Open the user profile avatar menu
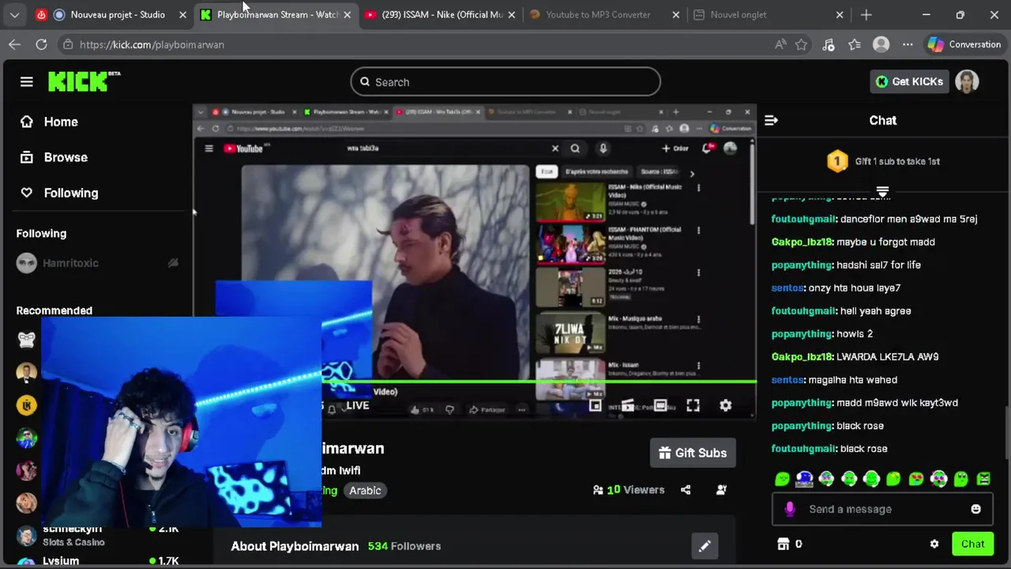This screenshot has height=569, width=1011. point(967,81)
